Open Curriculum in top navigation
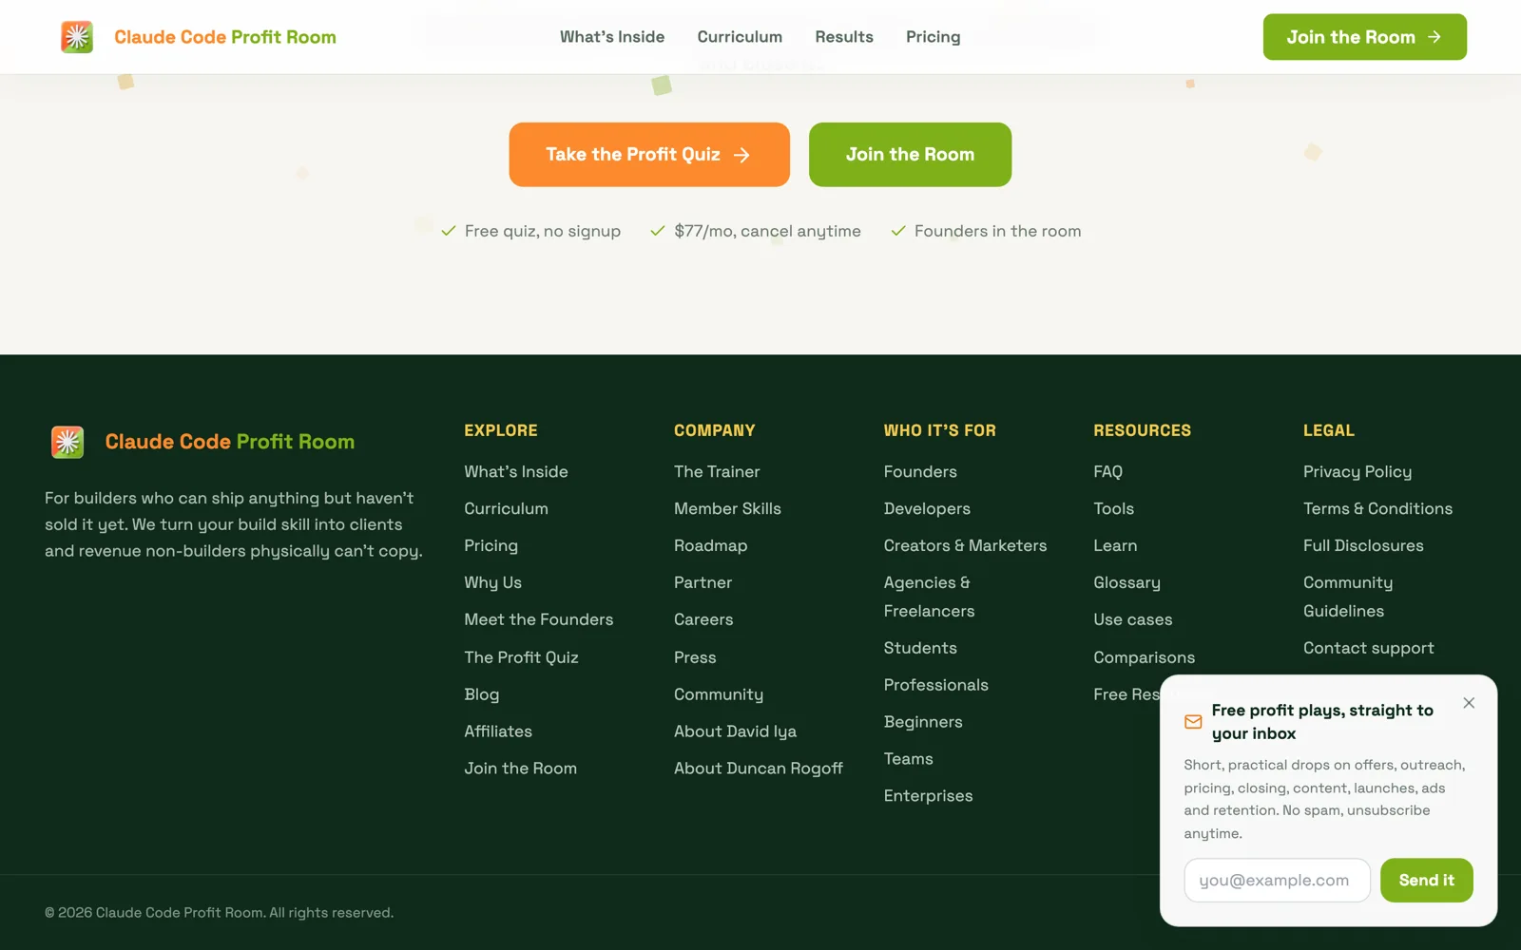This screenshot has width=1521, height=950. pyautogui.click(x=740, y=37)
